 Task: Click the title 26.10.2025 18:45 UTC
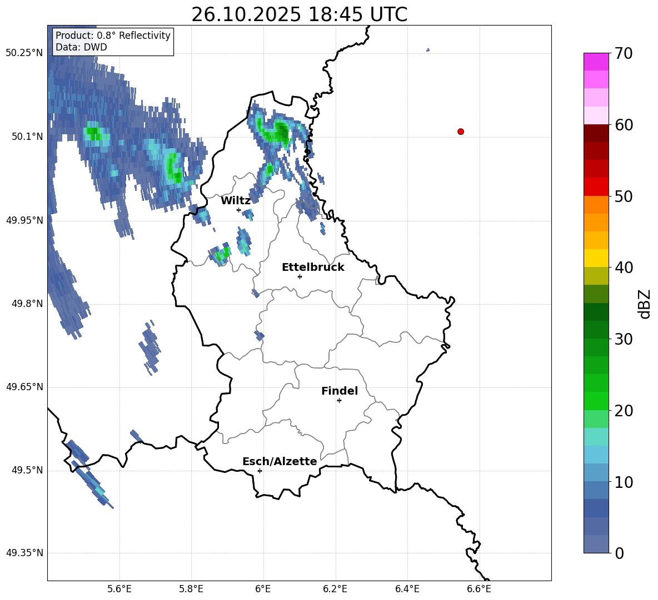click(x=299, y=14)
